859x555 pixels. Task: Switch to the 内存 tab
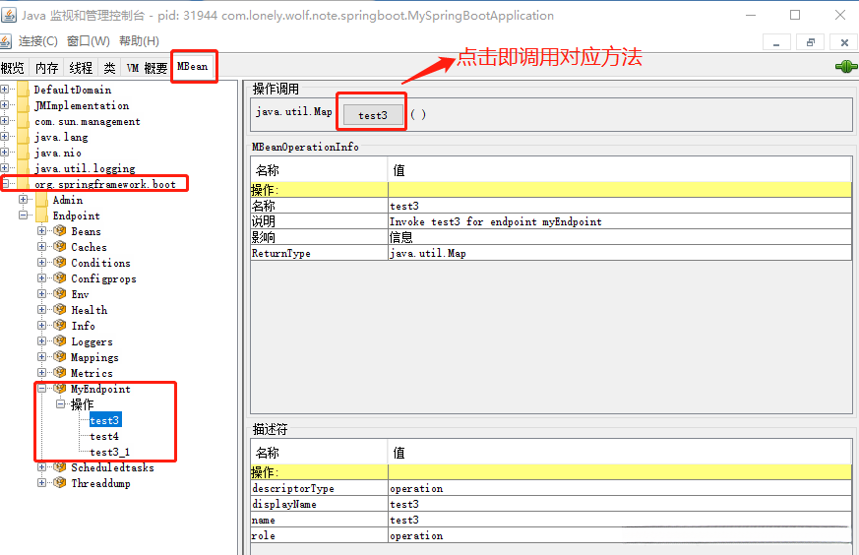46,67
